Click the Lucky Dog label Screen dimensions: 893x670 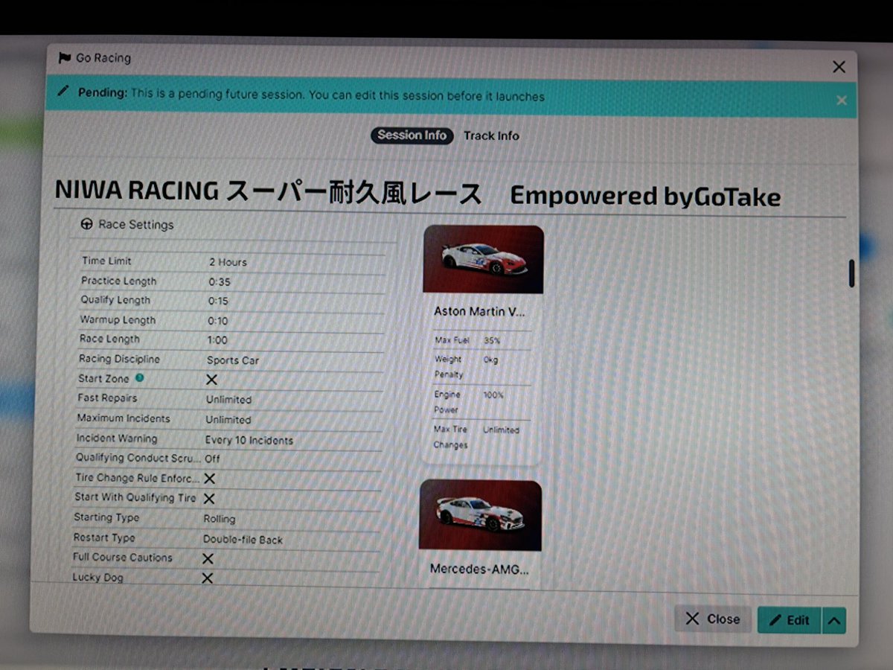(x=97, y=577)
